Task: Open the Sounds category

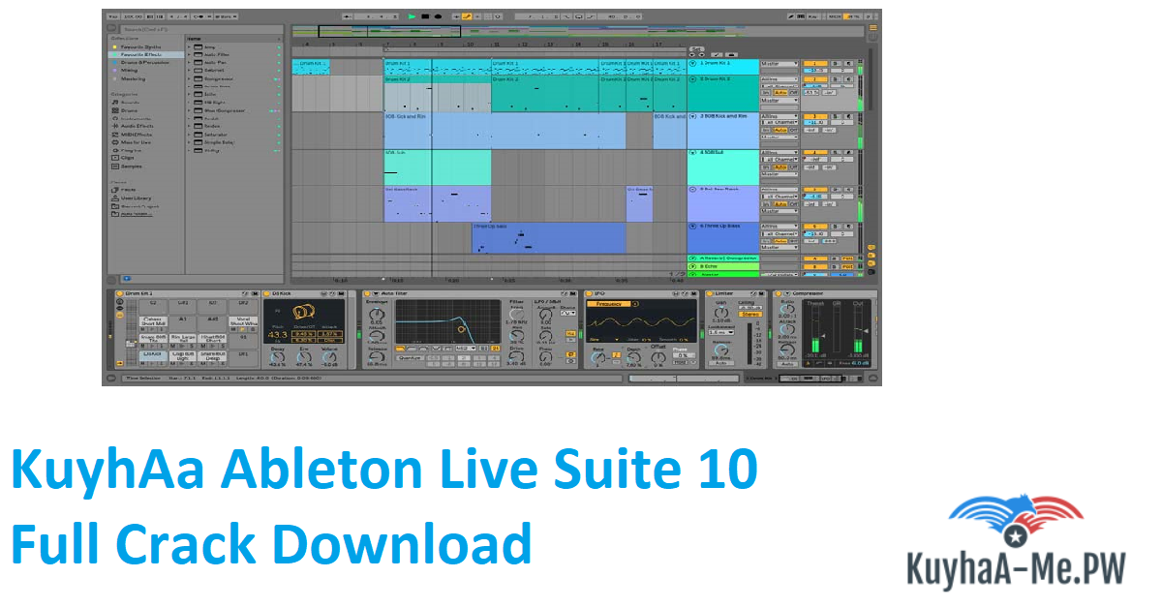Action: (130, 102)
